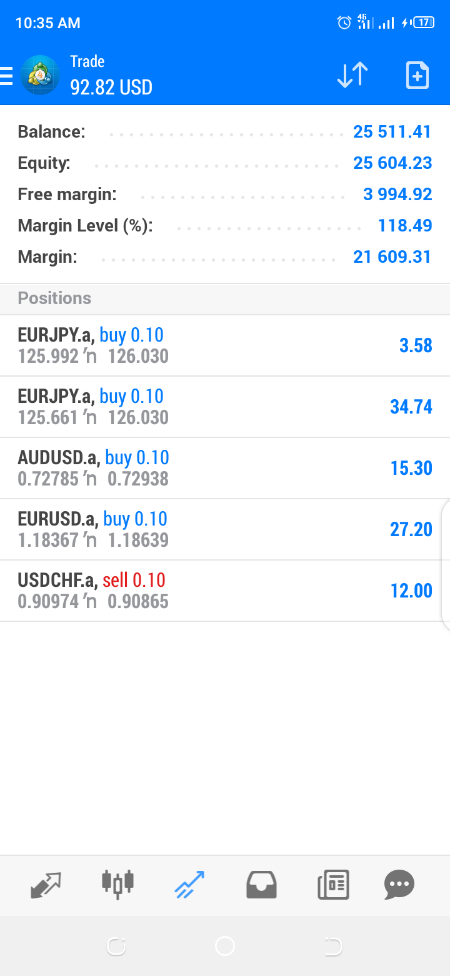450x976 pixels.
Task: Tap the Balance value 25 511.41
Action: tap(392, 132)
